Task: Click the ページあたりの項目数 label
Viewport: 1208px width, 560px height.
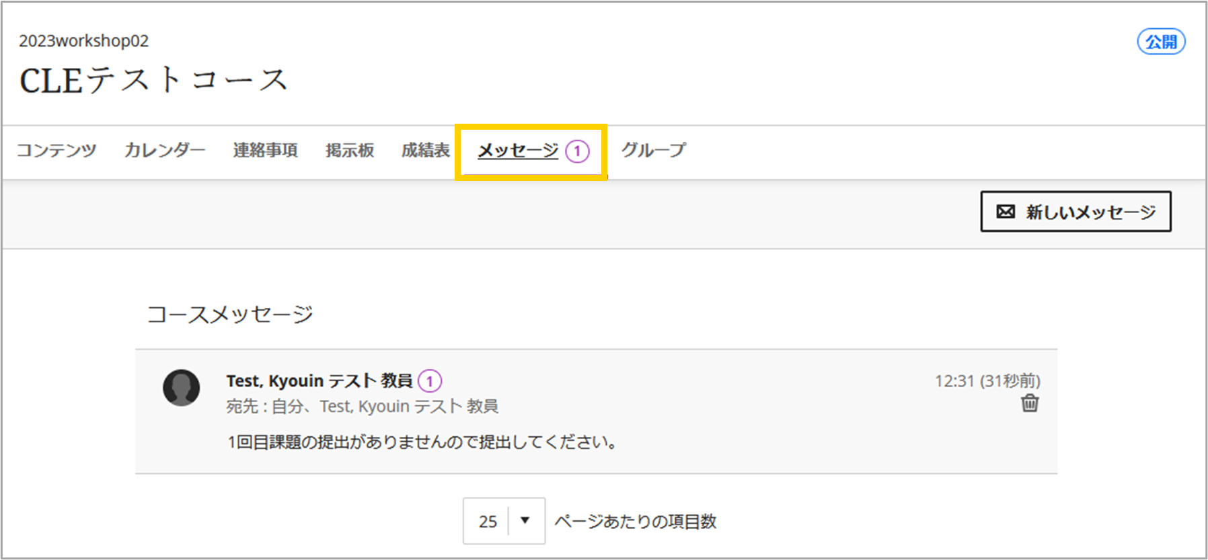Action: tap(636, 522)
